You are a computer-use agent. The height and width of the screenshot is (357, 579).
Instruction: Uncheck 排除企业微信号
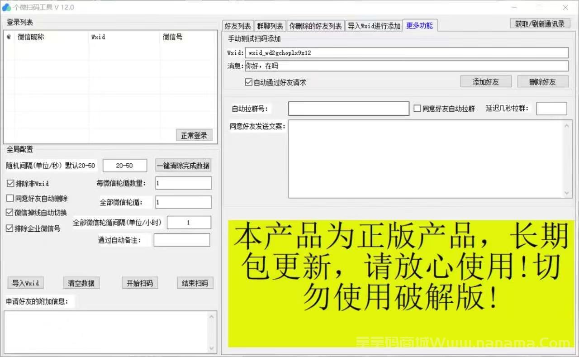[9, 228]
